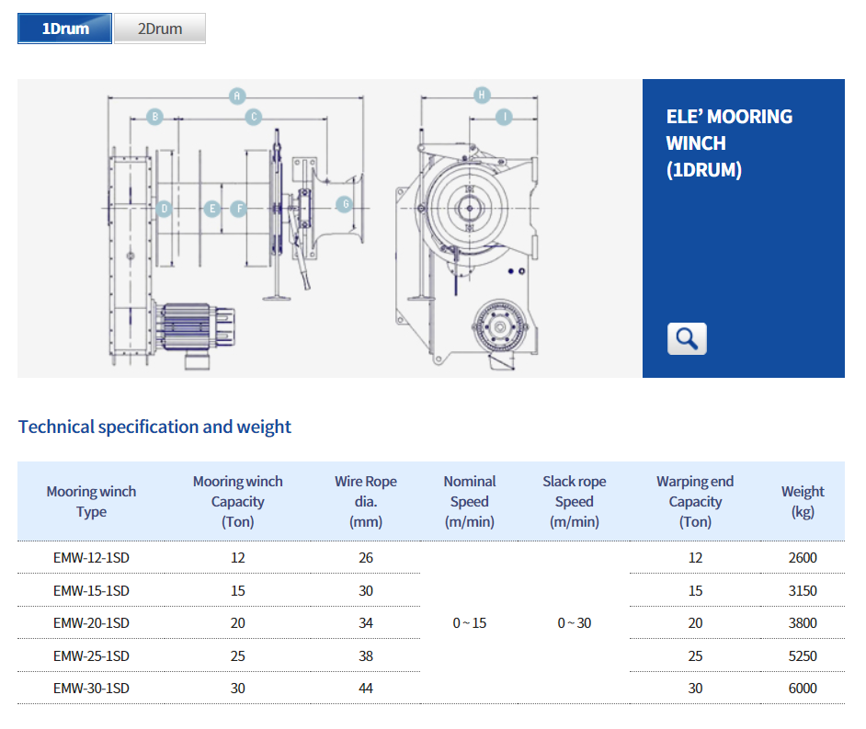Click wire rope diameter value 44
866x729 pixels.
pyautogui.click(x=366, y=689)
